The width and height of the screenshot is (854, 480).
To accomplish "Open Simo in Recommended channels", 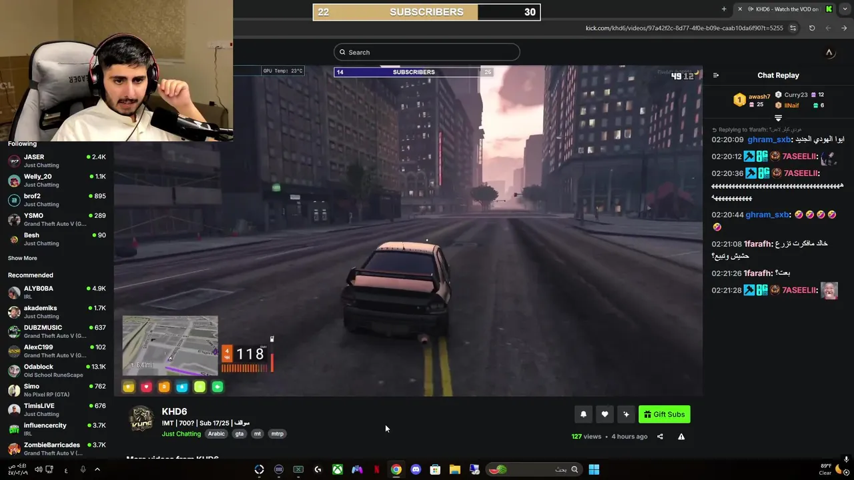I will [57, 390].
